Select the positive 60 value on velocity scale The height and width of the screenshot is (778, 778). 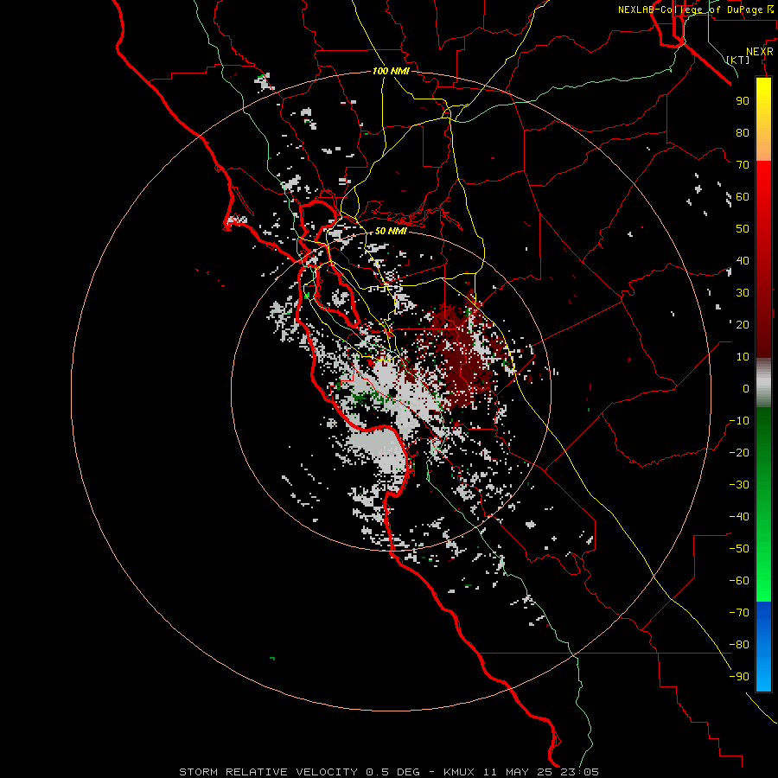(x=743, y=196)
